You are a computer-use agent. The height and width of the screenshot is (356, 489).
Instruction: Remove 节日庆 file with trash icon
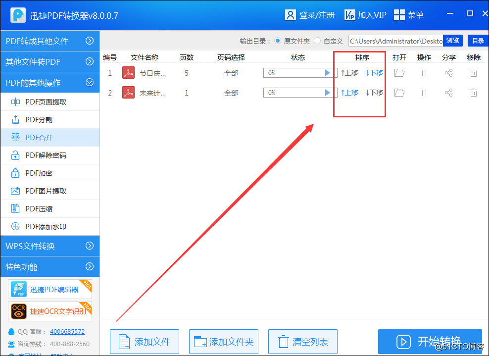(473, 73)
